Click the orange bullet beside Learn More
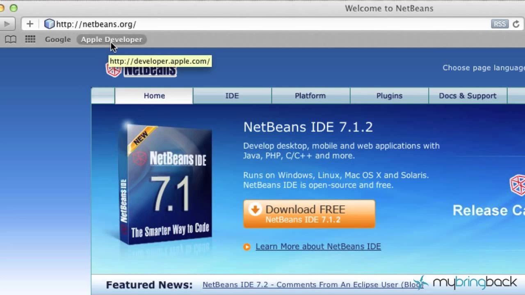The width and height of the screenshot is (525, 295). pyautogui.click(x=247, y=247)
